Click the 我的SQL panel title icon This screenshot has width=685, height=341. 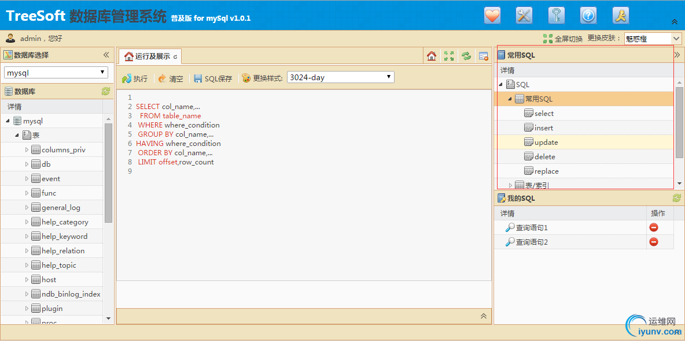[x=502, y=198]
